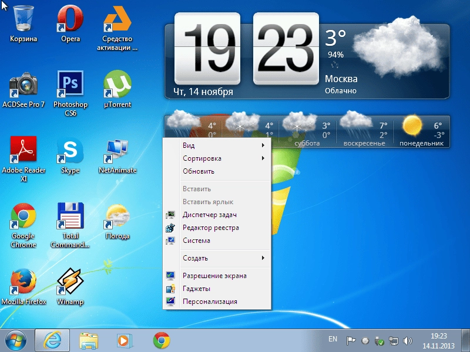Click the safely remove hardware tray icon
Image resolution: width=470 pixels, height=352 pixels.
coord(379,341)
